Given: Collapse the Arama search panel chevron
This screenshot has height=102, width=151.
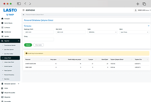Looking at the screenshot, I should tap(149, 26).
